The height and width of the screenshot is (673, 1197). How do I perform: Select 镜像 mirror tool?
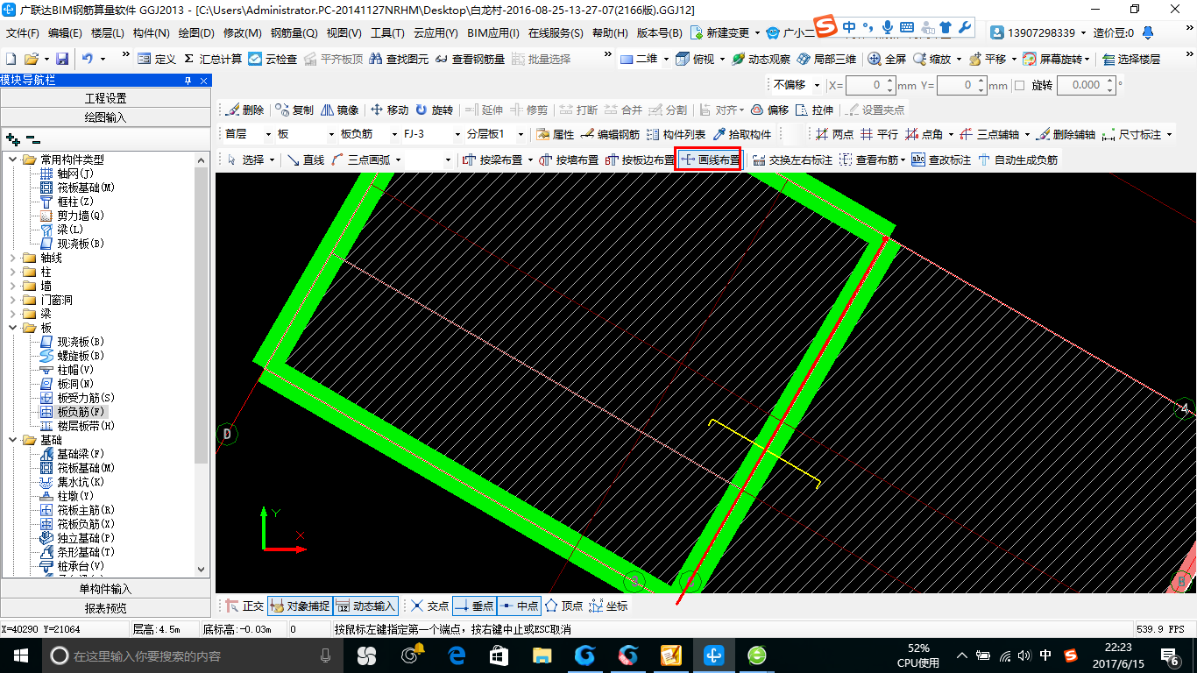point(340,110)
